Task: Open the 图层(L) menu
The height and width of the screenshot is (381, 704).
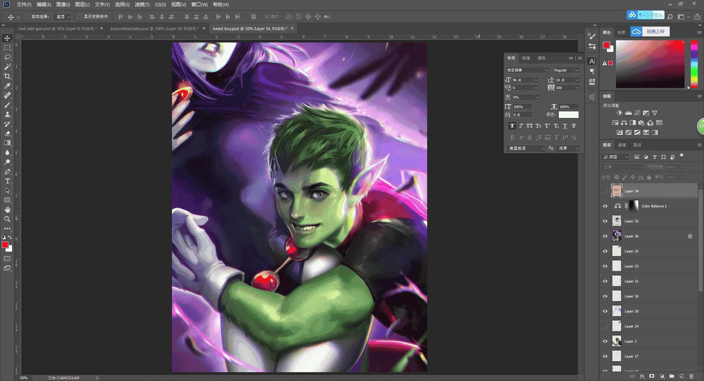Action: point(82,4)
